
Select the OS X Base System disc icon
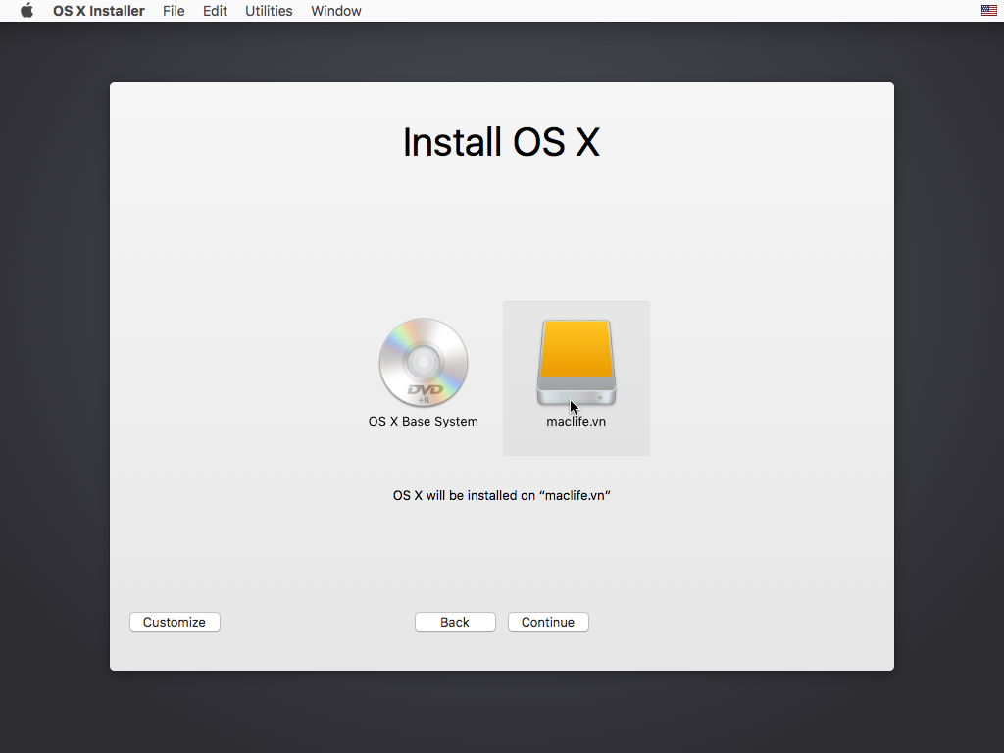(x=424, y=363)
